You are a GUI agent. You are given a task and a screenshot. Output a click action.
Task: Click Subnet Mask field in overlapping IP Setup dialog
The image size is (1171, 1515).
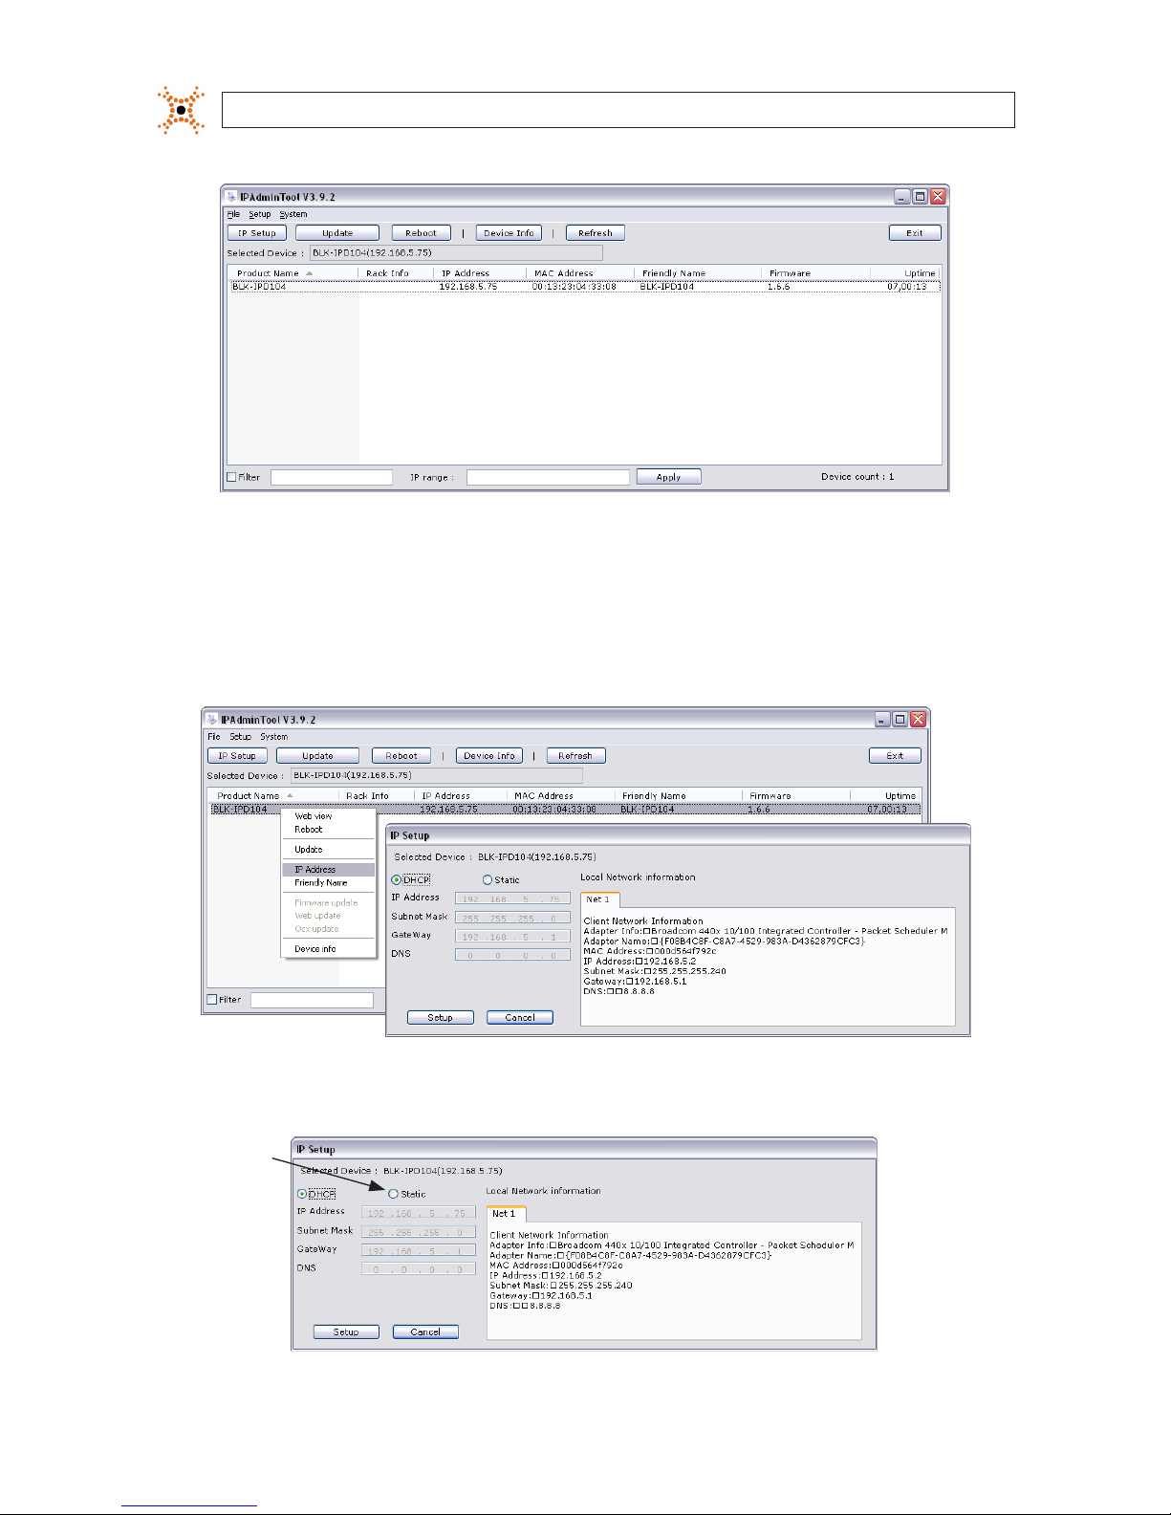512,919
